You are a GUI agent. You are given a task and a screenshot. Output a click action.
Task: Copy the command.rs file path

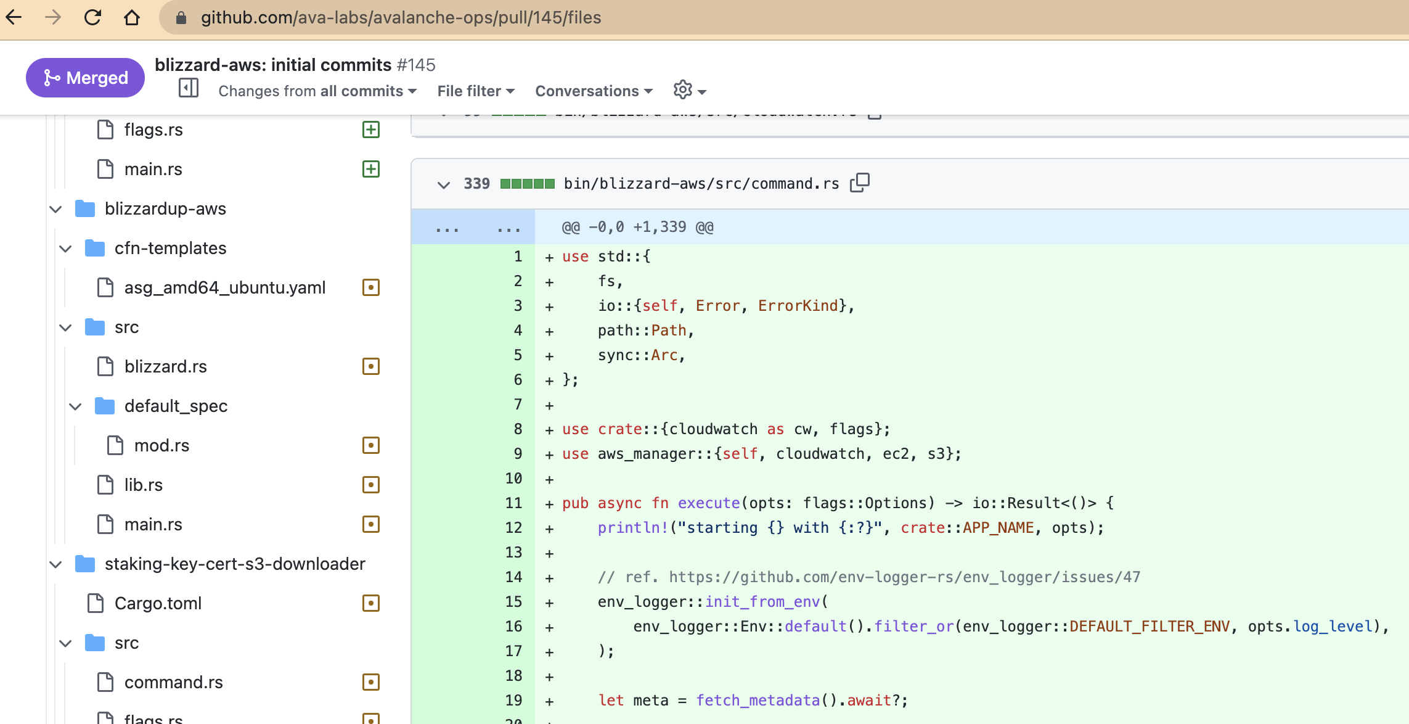pos(860,183)
